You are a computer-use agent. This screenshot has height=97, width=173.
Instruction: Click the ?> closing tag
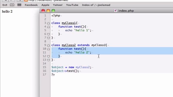(53, 75)
